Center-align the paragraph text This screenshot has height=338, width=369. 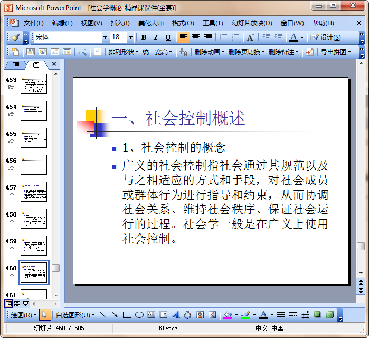[x=196, y=37]
